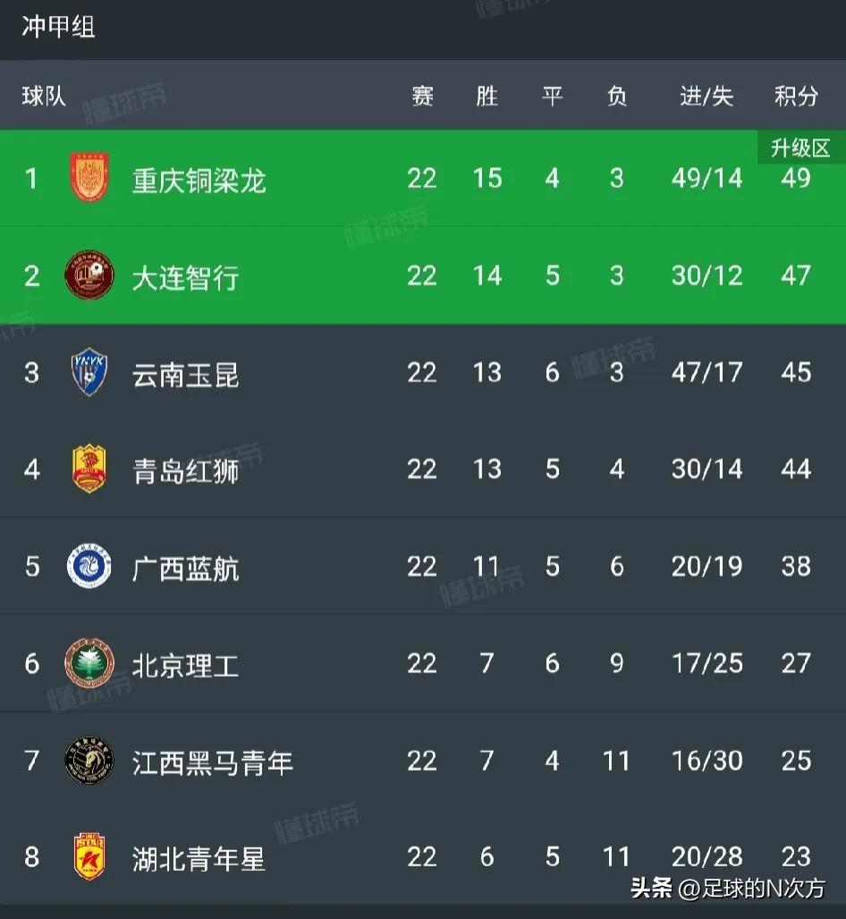Image resolution: width=846 pixels, height=919 pixels.
Task: Select the 胜 wins column header
Action: click(486, 96)
